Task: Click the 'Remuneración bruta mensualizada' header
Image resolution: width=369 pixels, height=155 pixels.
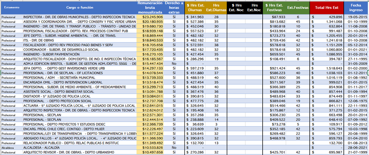Action: click(150, 8)
